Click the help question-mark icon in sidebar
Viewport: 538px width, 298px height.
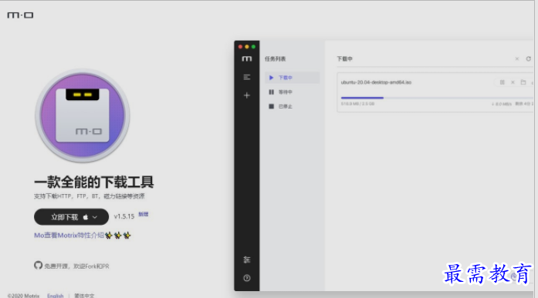click(247, 278)
